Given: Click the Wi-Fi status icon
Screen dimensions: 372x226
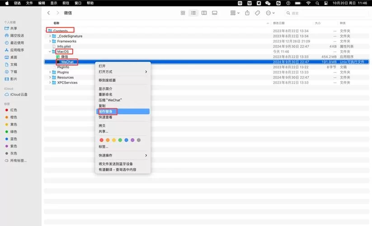Looking at the screenshot, I should (308, 3).
